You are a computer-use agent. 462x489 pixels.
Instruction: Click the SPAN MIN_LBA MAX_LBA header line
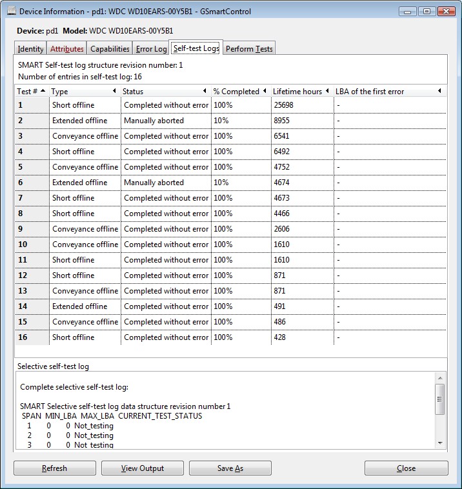point(112,416)
